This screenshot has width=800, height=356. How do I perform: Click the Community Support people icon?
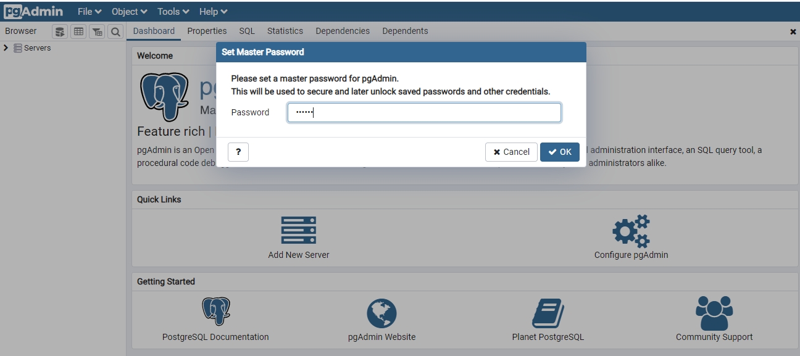(x=714, y=313)
